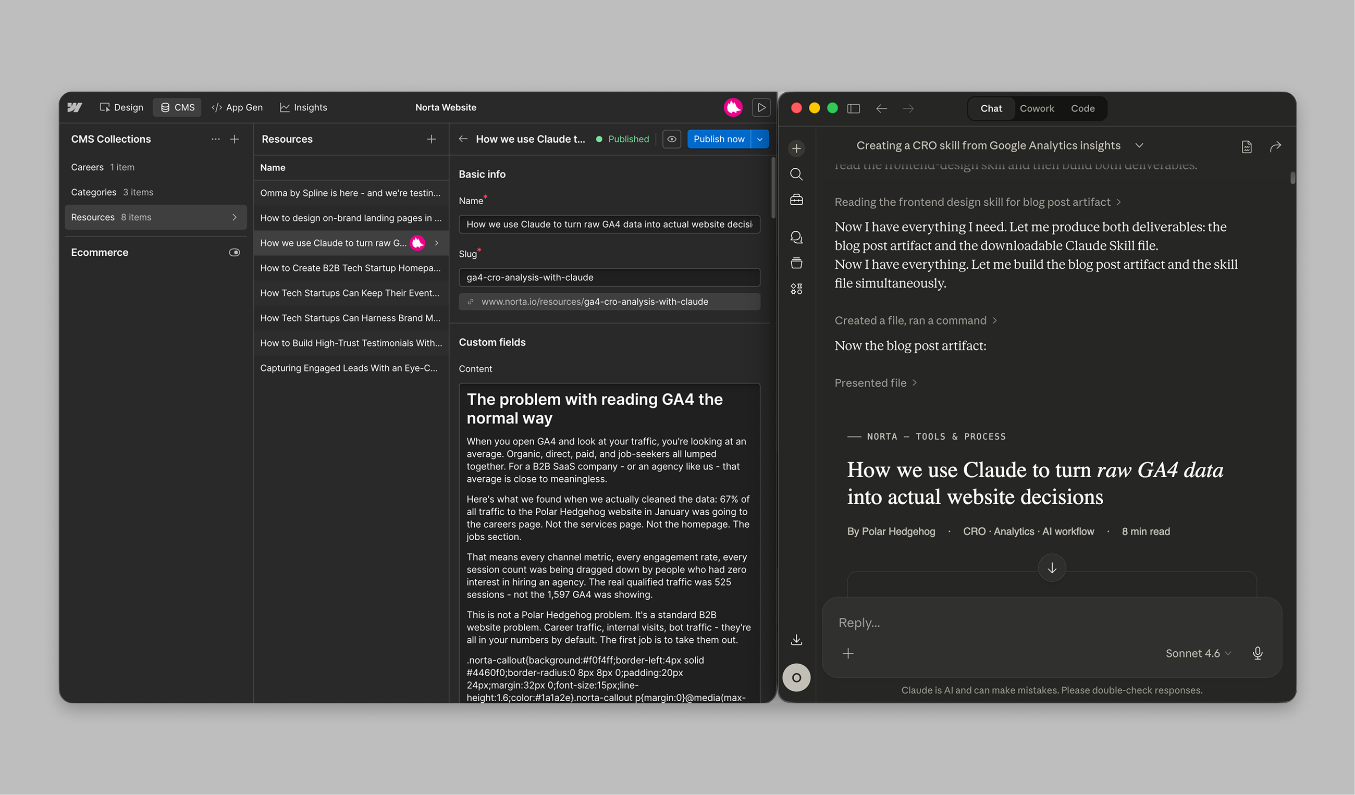
Task: Open search in the Claude sidebar
Action: tap(796, 173)
